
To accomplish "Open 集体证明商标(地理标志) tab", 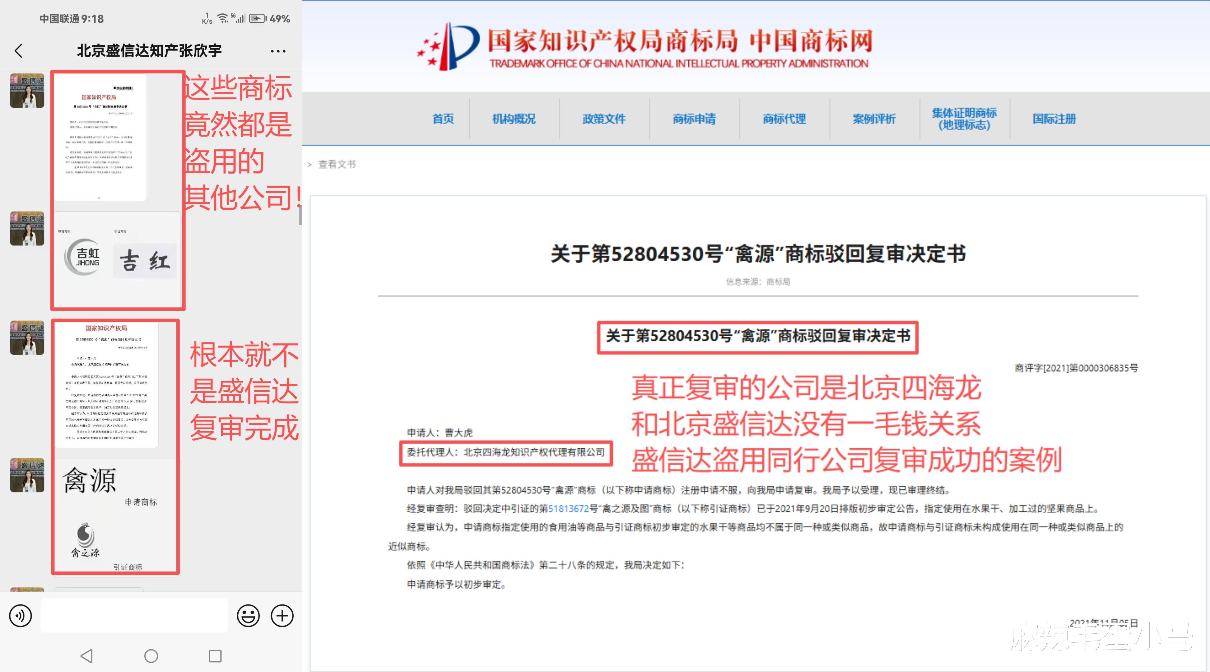I will point(964,119).
